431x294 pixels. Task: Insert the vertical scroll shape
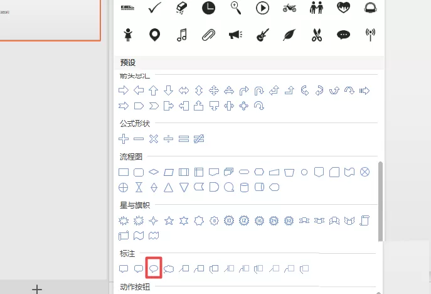pos(364,220)
